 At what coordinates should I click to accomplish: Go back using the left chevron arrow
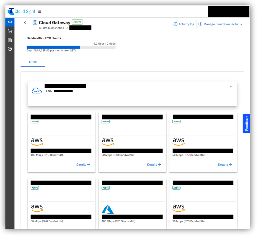pos(25,23)
